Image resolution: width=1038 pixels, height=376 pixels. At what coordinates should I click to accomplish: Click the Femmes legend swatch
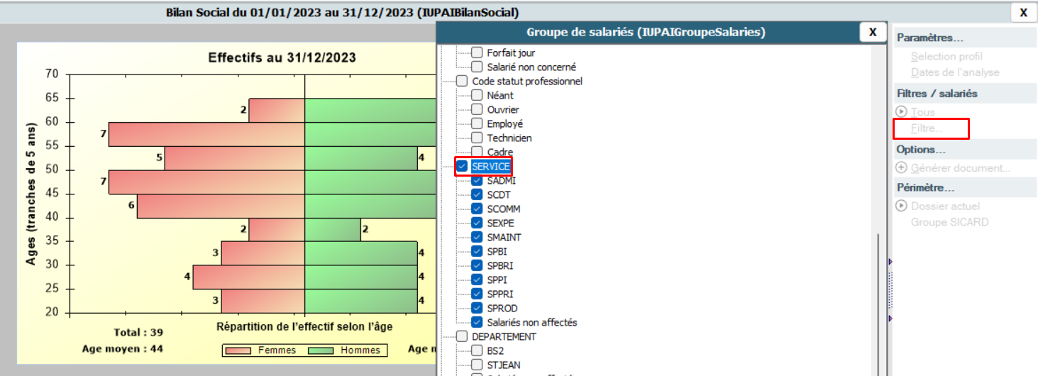click(238, 350)
